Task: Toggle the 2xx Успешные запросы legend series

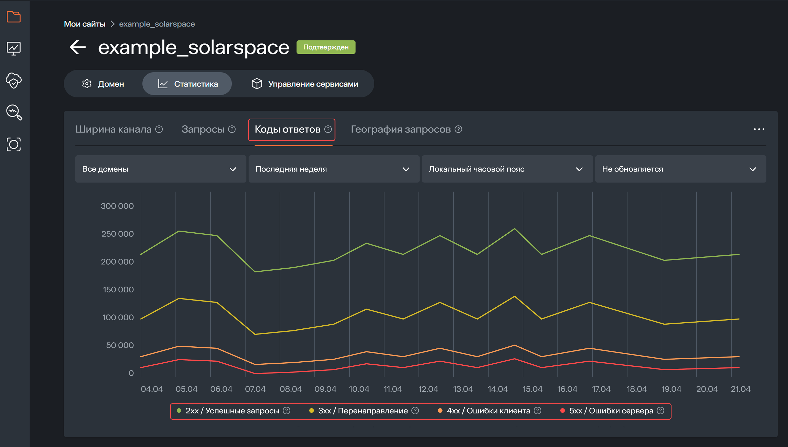Action: tap(232, 411)
